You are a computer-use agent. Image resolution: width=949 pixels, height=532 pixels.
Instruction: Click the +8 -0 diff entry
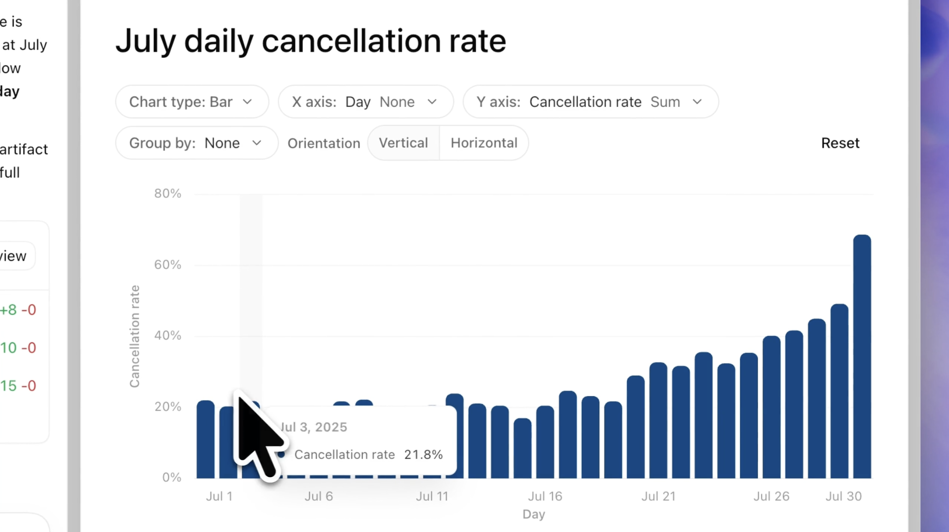18,310
